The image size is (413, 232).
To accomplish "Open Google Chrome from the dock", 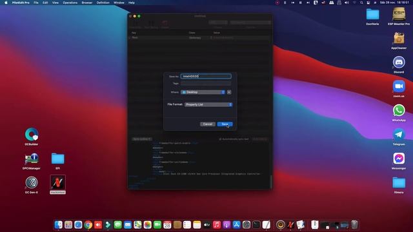I will [88, 225].
